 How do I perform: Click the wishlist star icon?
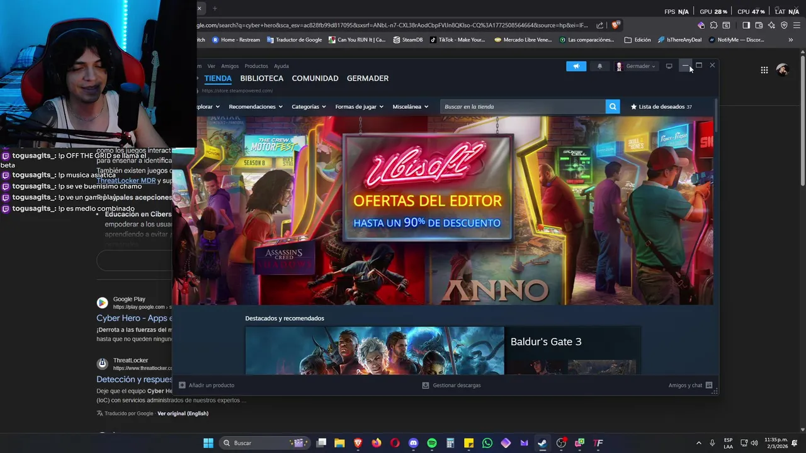[633, 106]
